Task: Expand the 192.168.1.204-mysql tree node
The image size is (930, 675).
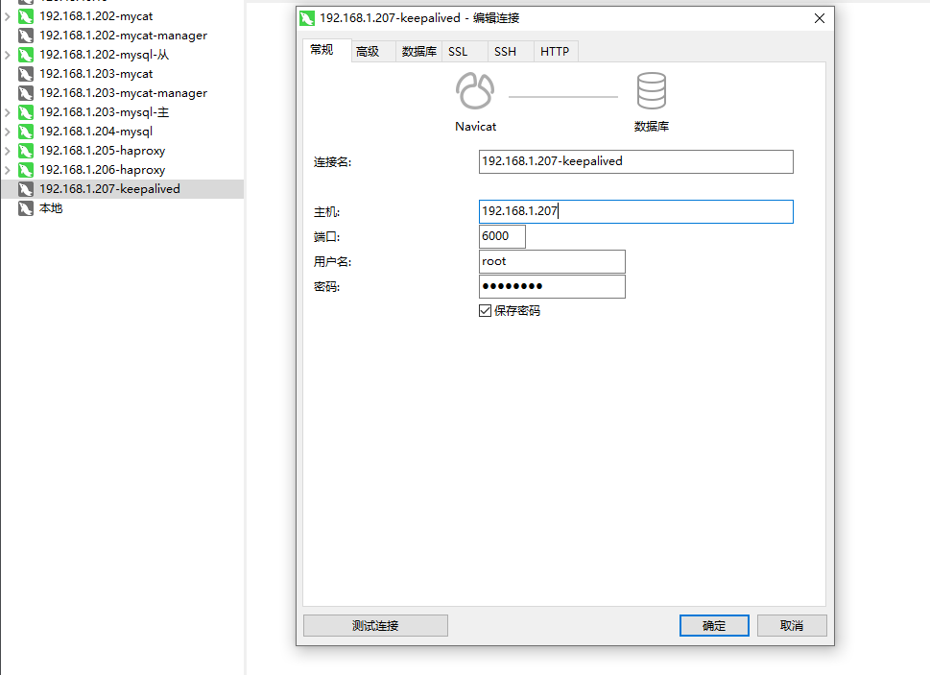Action: pos(8,132)
